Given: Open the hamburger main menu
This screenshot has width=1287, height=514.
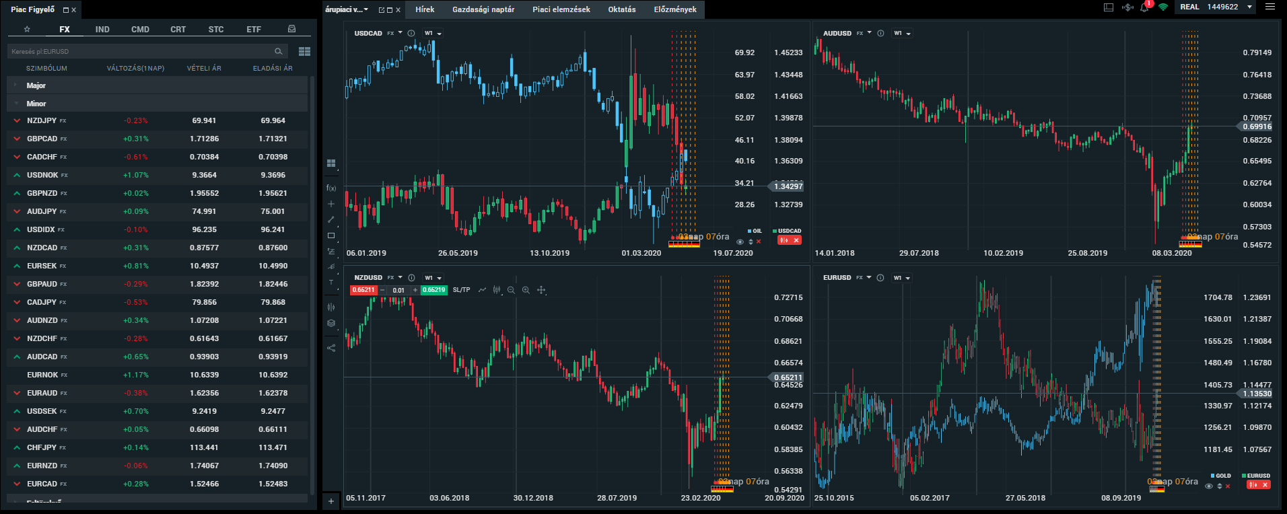Looking at the screenshot, I should (x=1270, y=7).
